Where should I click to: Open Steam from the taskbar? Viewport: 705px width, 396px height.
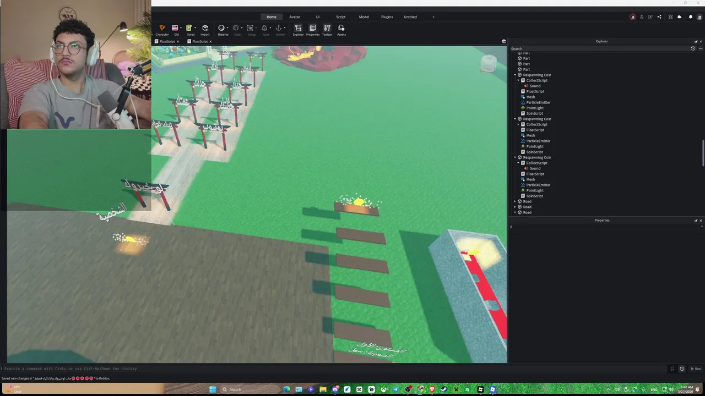pos(444,389)
